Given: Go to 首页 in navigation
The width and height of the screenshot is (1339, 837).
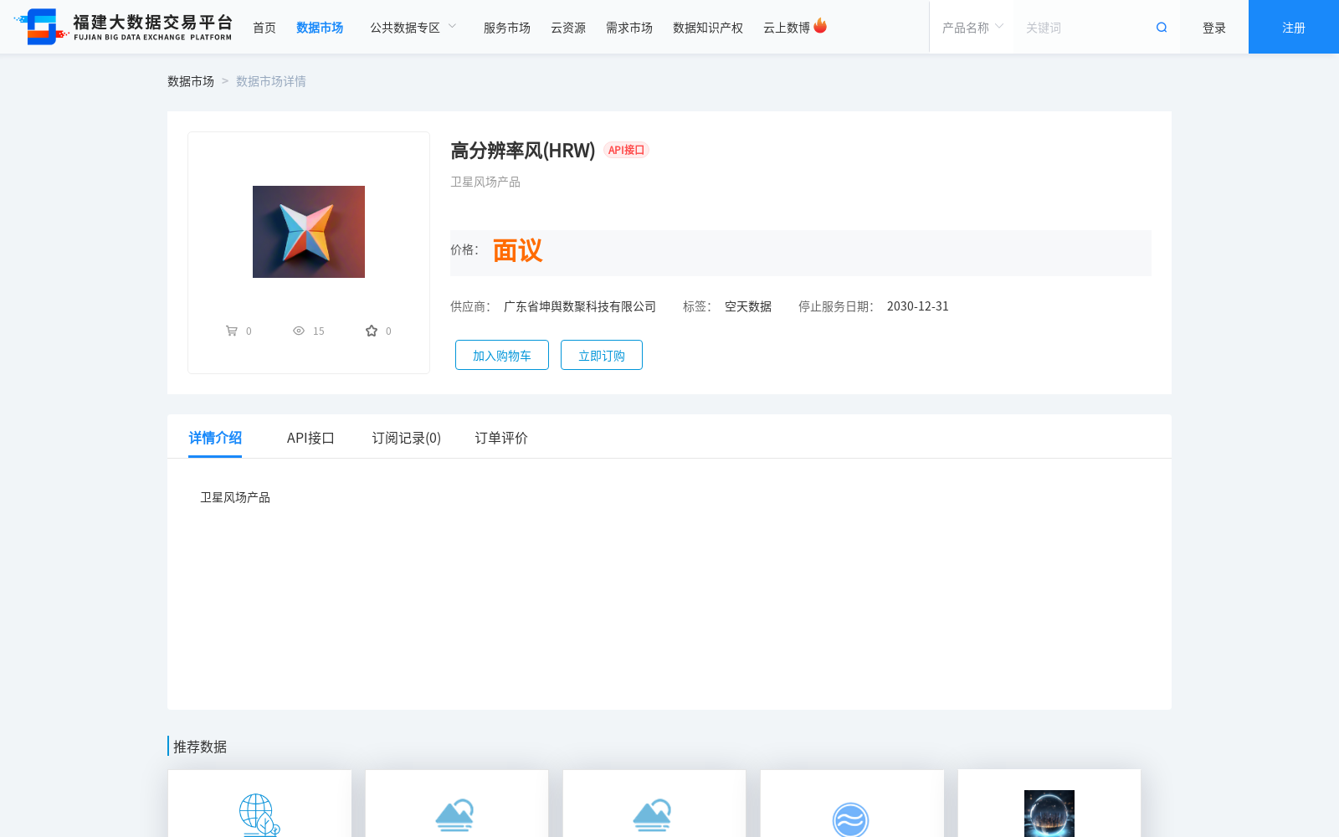Looking at the screenshot, I should click(264, 28).
